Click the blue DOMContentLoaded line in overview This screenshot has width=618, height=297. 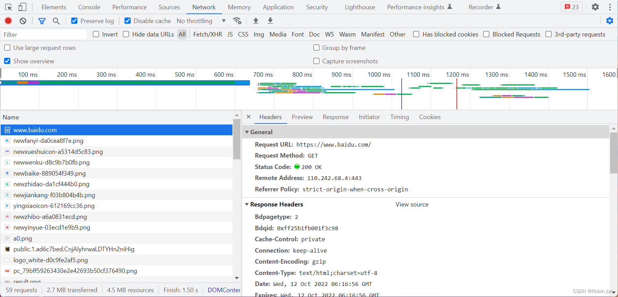point(402,94)
